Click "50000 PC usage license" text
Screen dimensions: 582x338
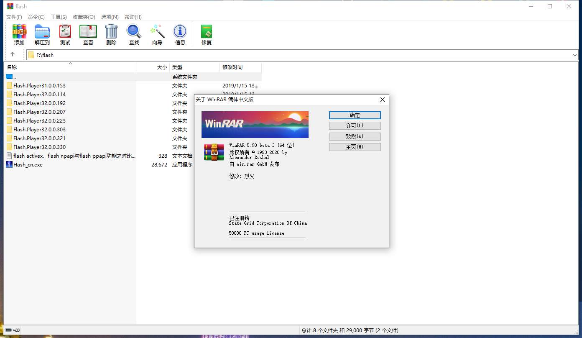point(257,233)
